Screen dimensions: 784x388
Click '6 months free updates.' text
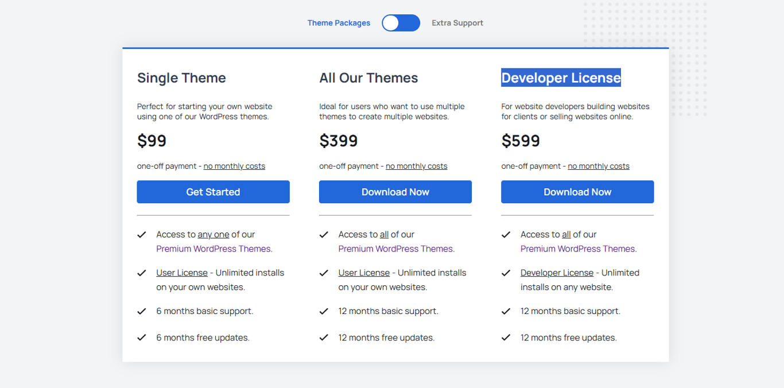coord(203,337)
